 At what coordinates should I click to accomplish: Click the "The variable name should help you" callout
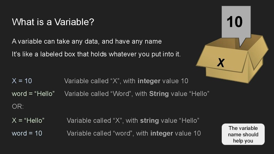pos(243,134)
